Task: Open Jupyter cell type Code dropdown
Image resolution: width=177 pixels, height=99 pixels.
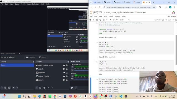Action: pyautogui.click(x=124, y=20)
